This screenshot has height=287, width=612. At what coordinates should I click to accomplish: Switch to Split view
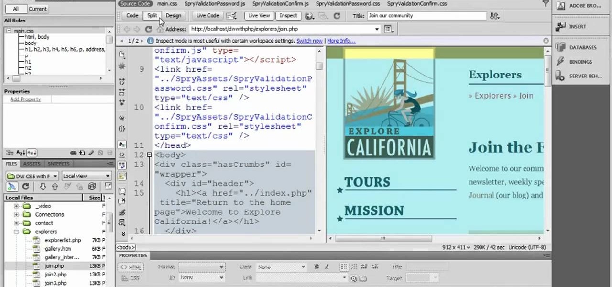click(152, 16)
